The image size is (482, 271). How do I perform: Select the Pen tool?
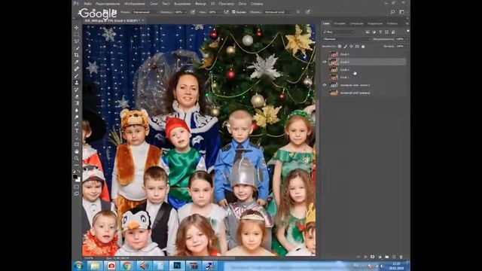click(76, 124)
